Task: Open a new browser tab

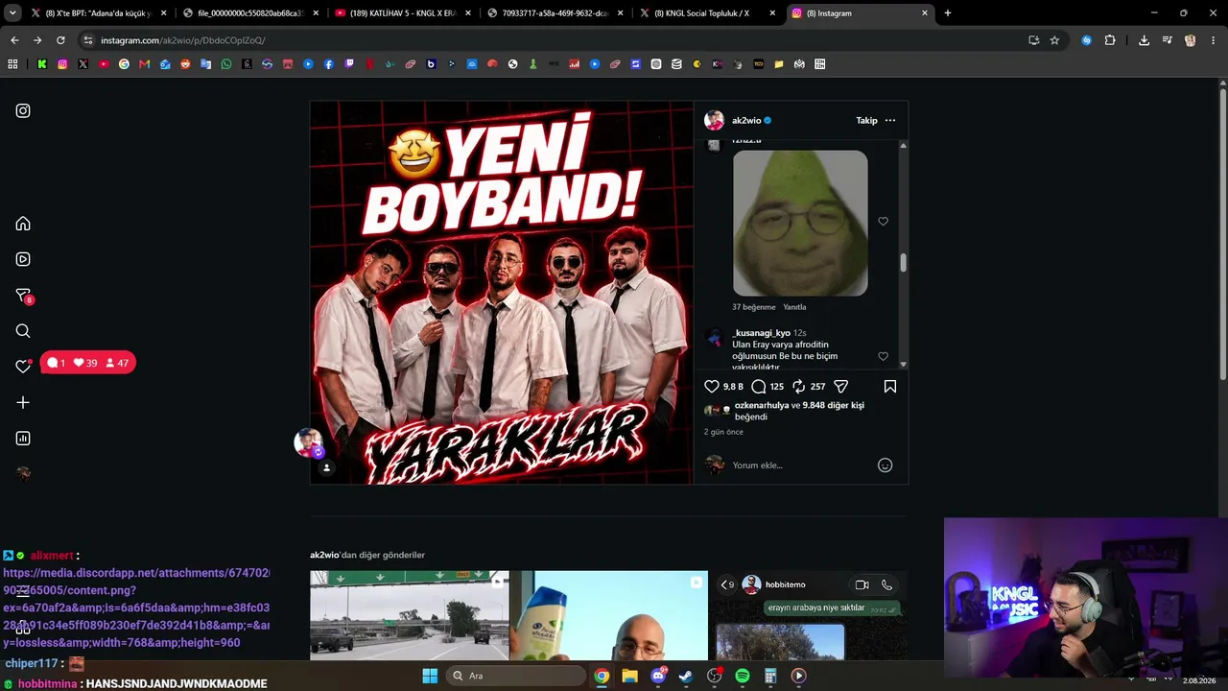Action: pos(948,13)
